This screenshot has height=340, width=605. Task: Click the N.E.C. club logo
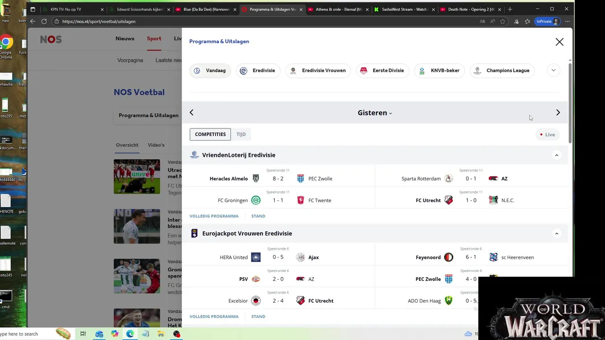[493, 200]
